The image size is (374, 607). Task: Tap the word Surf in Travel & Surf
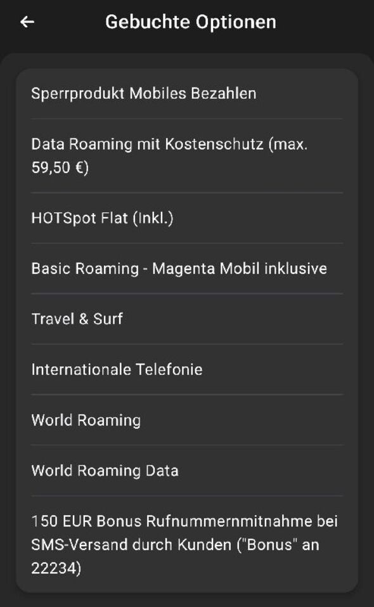point(108,319)
